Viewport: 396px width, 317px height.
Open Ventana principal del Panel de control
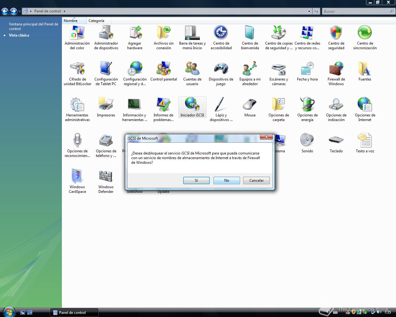pyautogui.click(x=33, y=26)
